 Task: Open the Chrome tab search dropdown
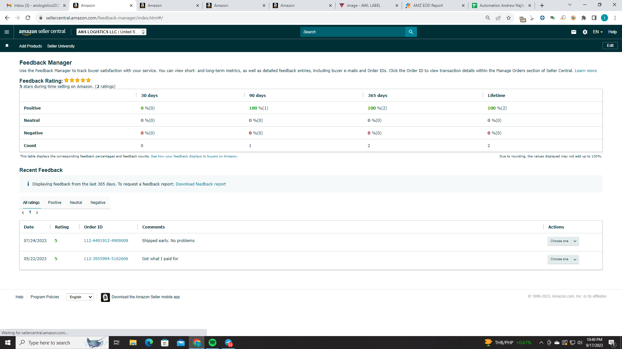point(570,5)
